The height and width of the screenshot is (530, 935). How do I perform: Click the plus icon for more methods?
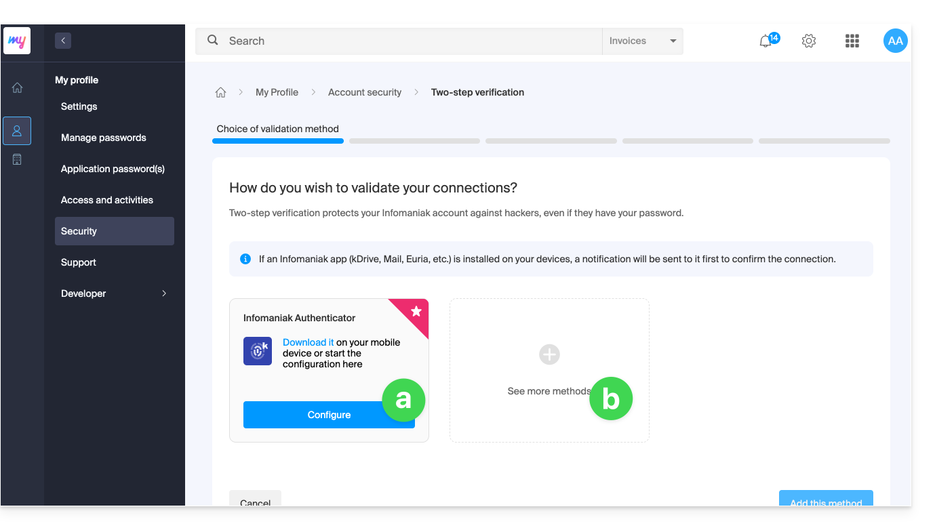pyautogui.click(x=549, y=354)
